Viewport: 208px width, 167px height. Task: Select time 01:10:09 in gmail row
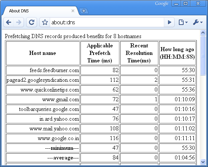tap(177, 99)
